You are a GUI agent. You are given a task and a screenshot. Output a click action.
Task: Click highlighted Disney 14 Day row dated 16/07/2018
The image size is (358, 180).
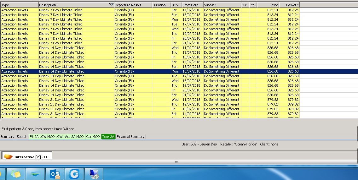pyautogui.click(x=179, y=71)
